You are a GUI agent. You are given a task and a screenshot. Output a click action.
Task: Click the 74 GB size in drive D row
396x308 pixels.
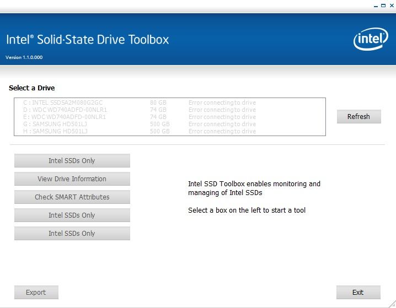tap(158, 110)
